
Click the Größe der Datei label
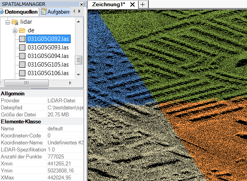[18, 114]
